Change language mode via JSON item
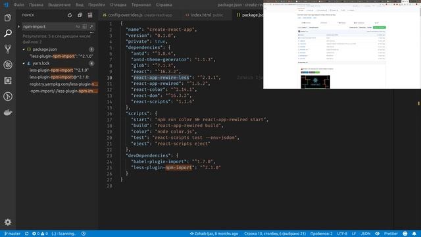 [366, 234]
